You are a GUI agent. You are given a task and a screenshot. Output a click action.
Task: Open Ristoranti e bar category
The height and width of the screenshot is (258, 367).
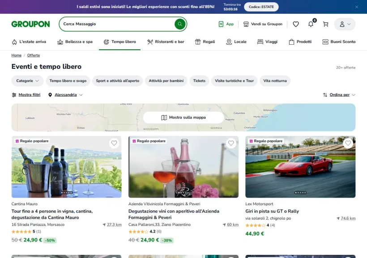pos(166,42)
